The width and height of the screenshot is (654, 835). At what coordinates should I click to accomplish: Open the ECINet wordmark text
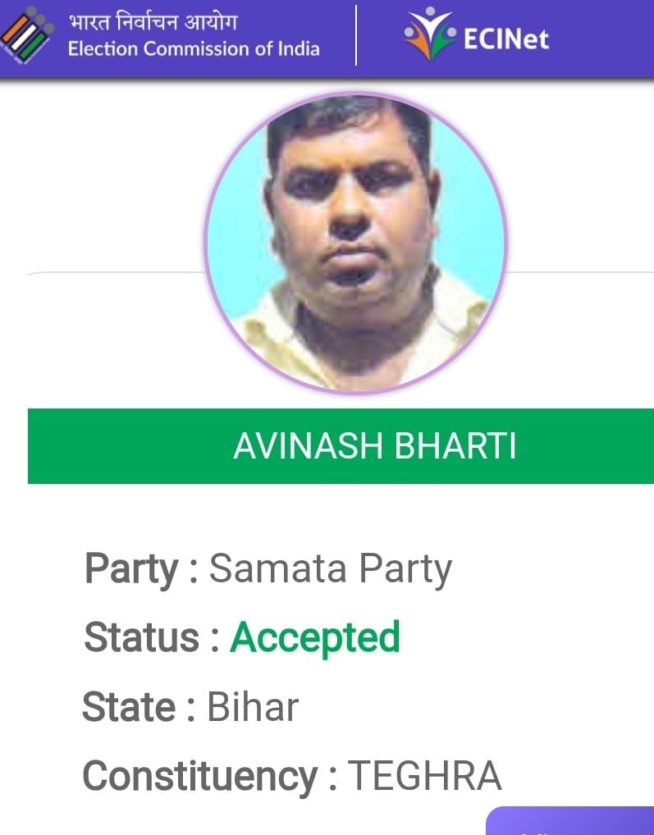[x=506, y=39]
